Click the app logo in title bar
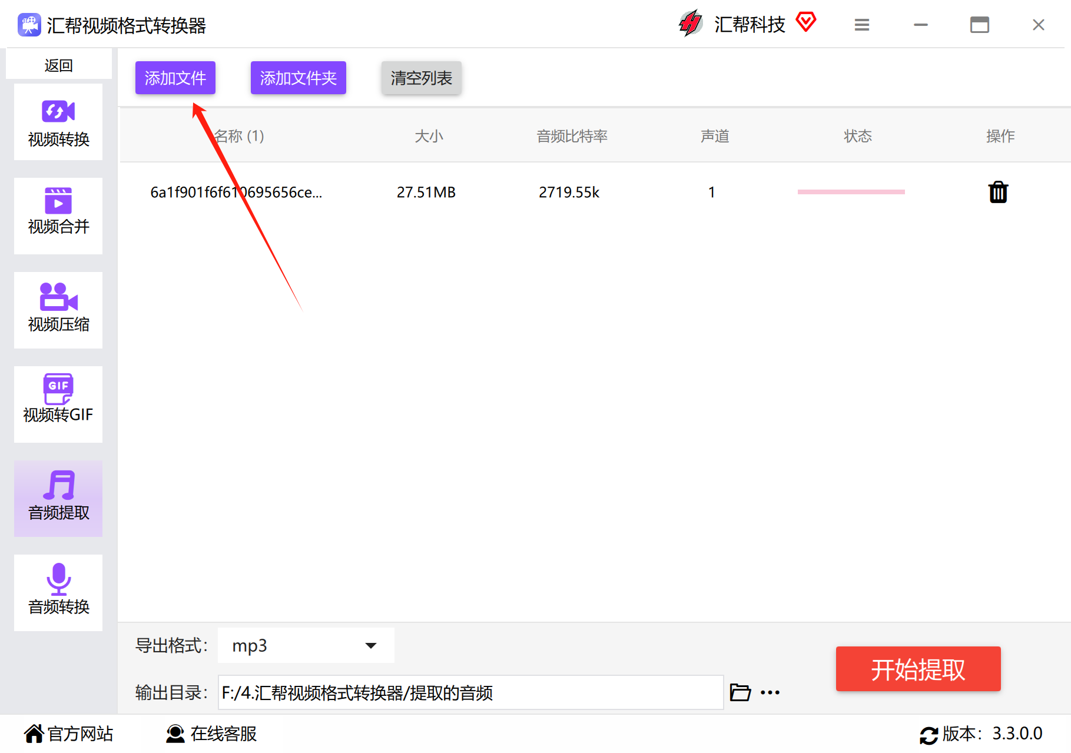 coord(29,25)
